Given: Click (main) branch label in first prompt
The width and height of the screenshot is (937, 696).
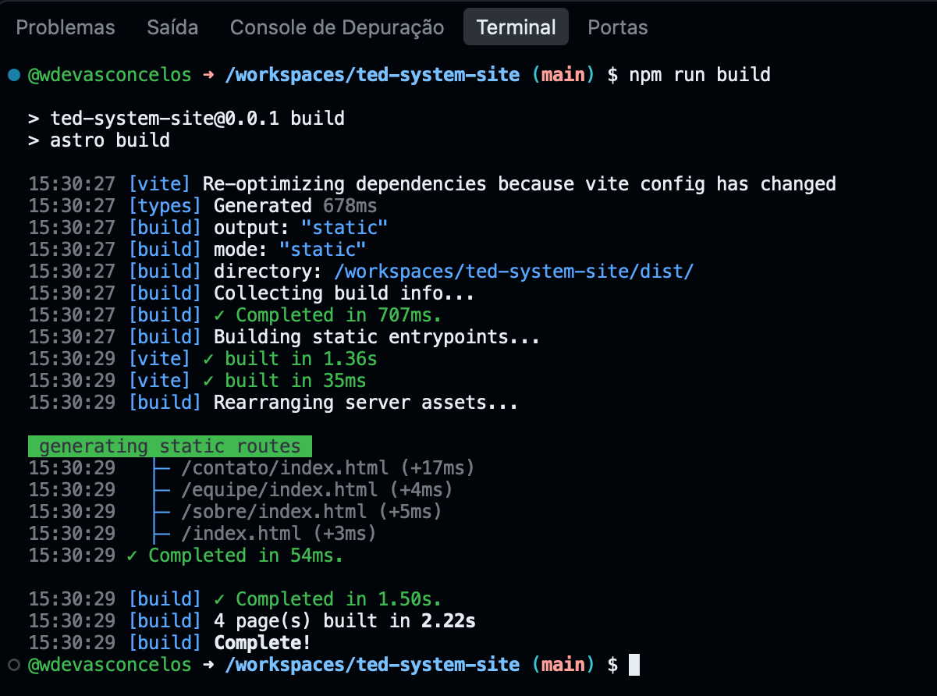Looking at the screenshot, I should [x=563, y=75].
